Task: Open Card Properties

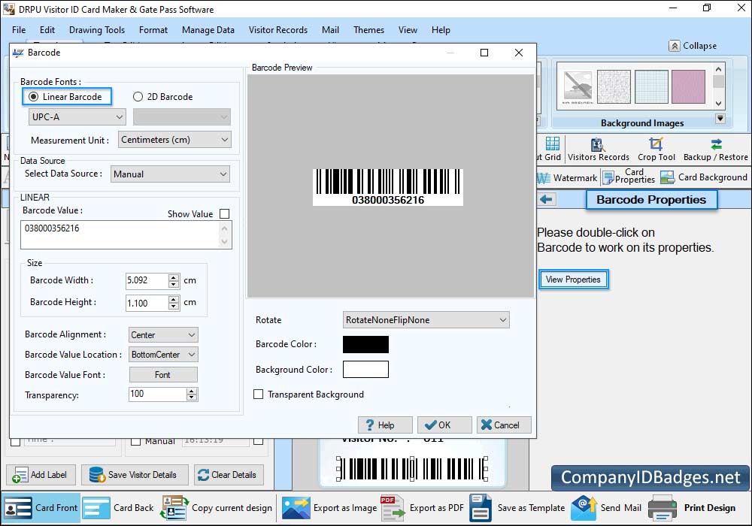Action: (629, 177)
